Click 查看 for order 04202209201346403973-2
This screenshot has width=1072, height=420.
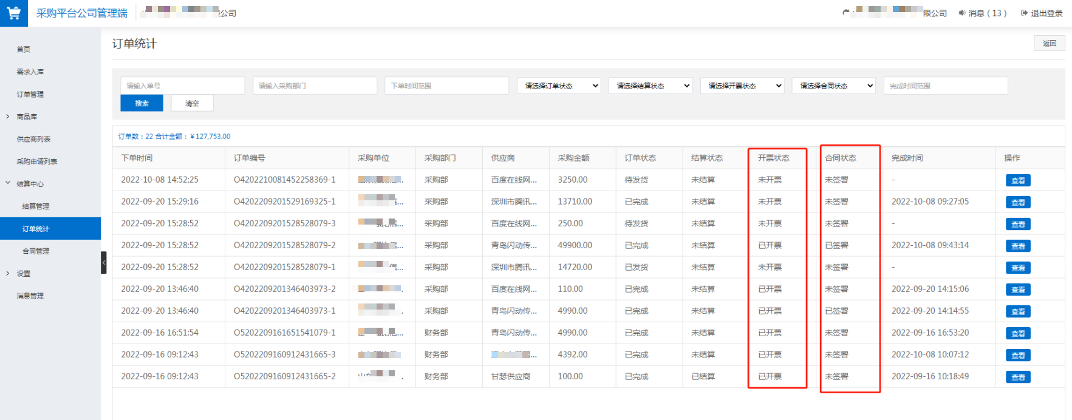click(1018, 290)
